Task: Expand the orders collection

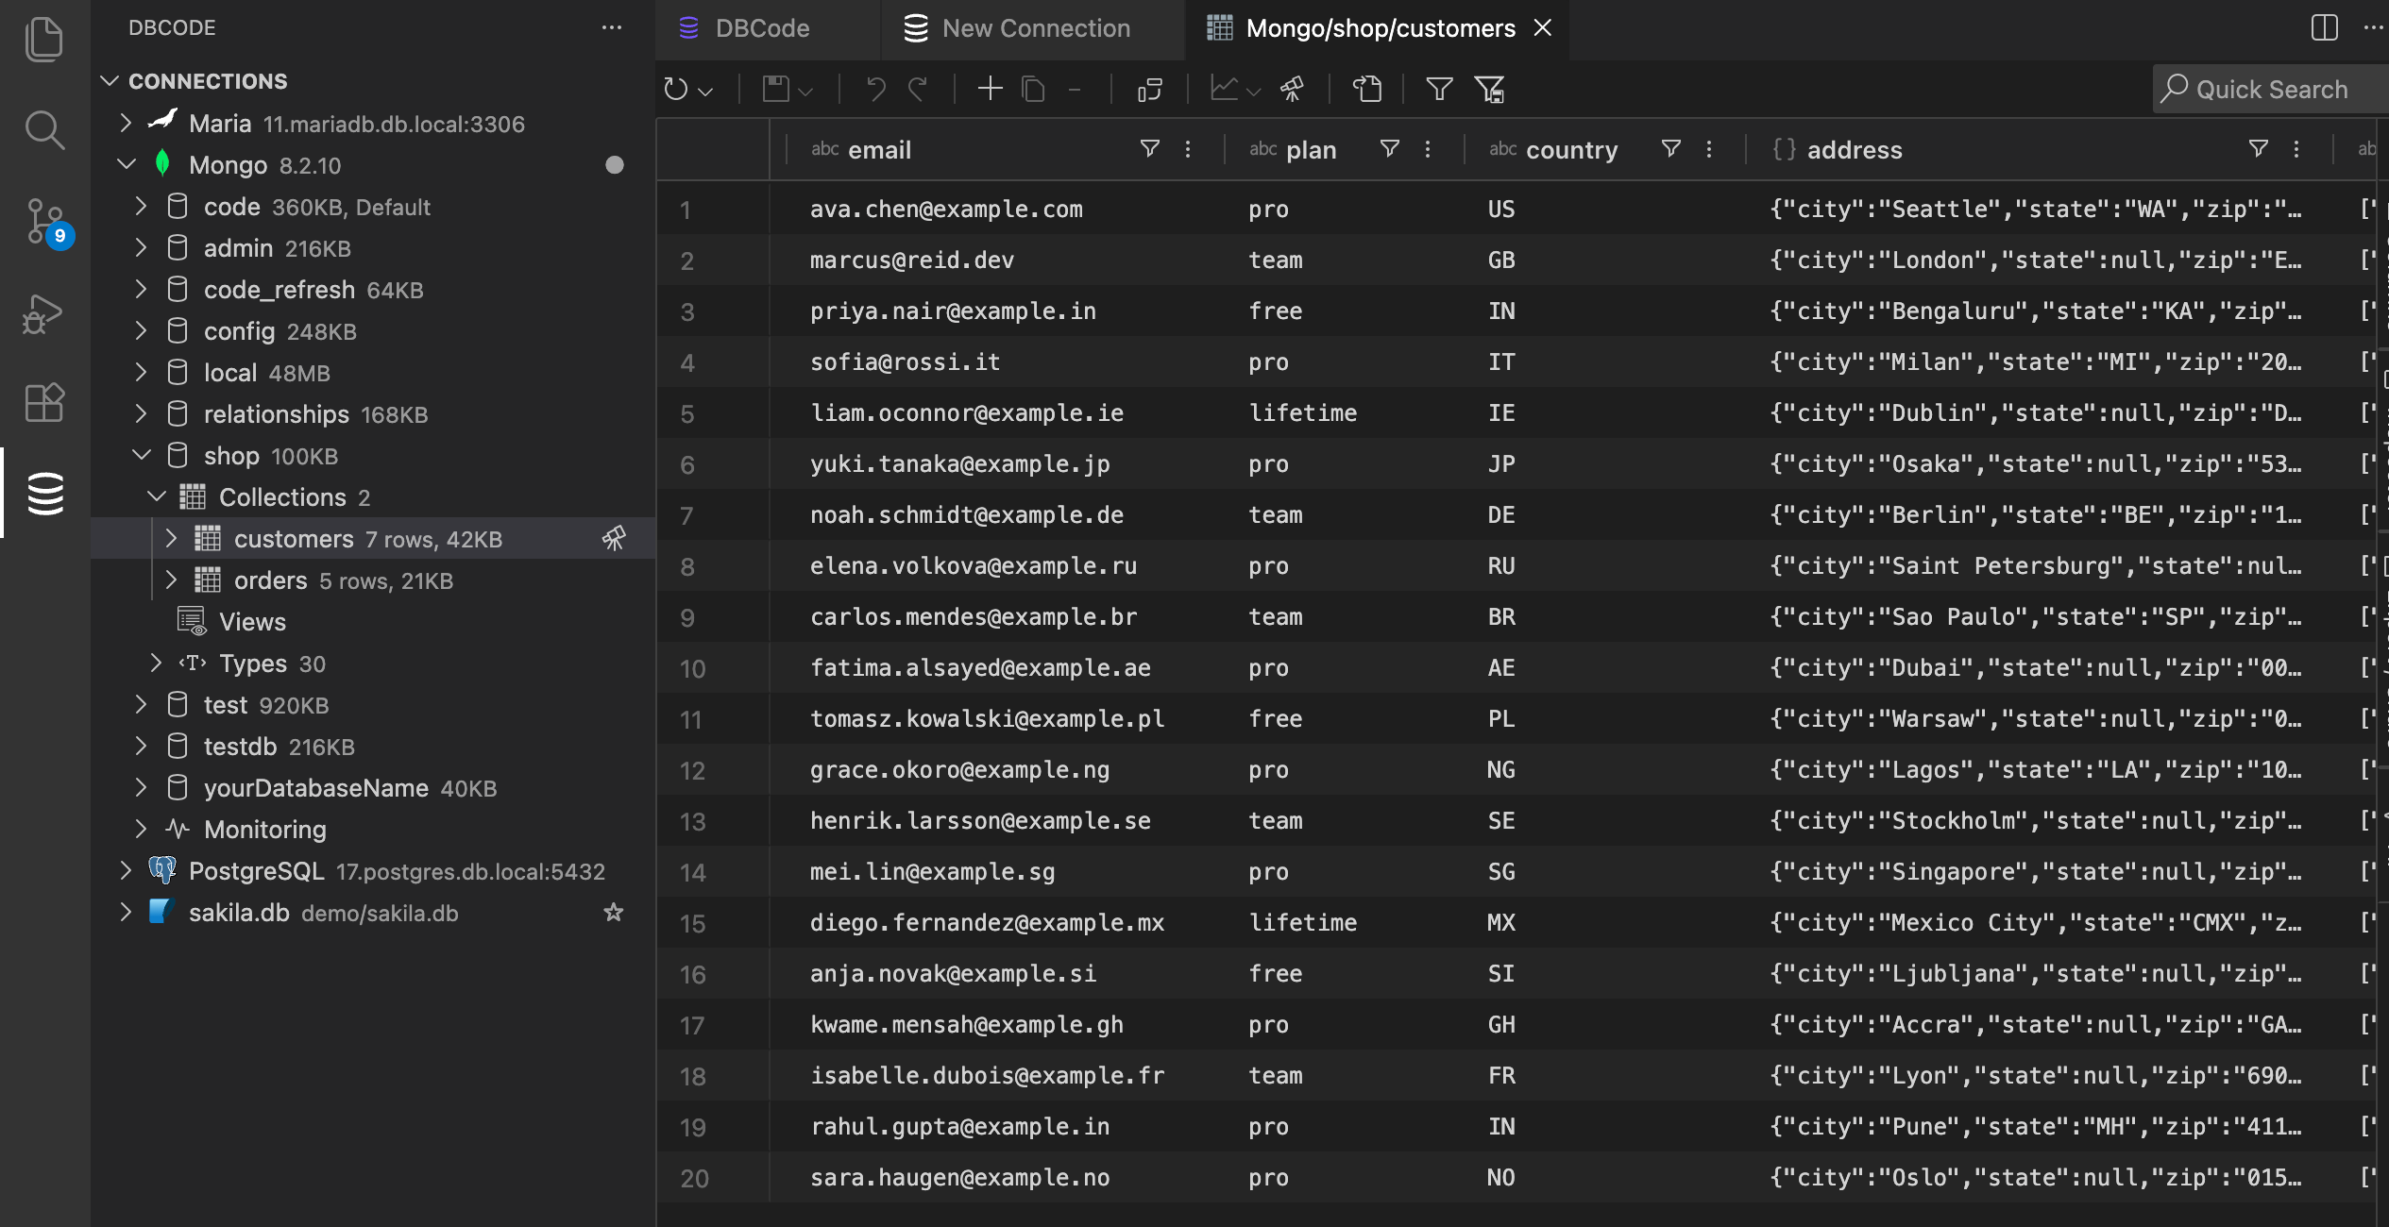Action: [x=171, y=580]
